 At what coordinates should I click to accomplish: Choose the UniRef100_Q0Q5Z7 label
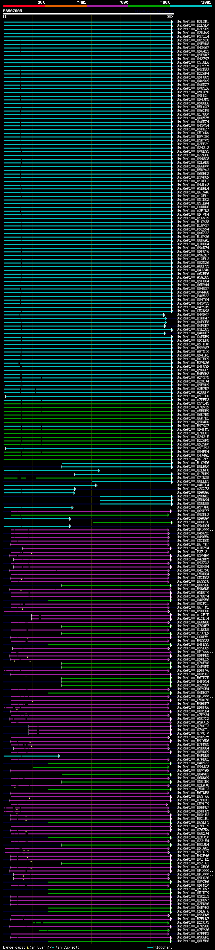192,85
